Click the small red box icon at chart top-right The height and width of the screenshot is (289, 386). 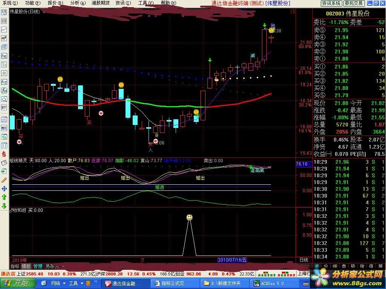click(293, 11)
